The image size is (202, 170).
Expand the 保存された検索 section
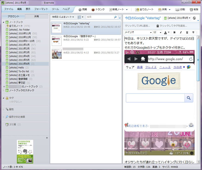pos(4,117)
